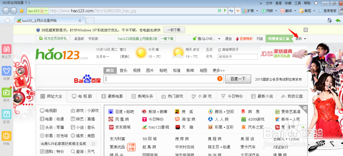This screenshot has height=156, width=343.
Task: Open the 查看 menu
Action: [279, 3]
